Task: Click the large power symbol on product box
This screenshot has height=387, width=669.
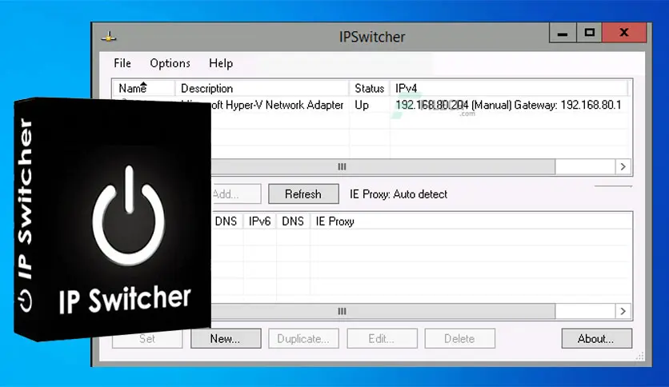Action: [128, 209]
